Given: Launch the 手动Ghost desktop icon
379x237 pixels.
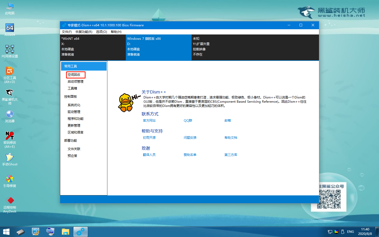Looking at the screenshot, I should (10, 159).
